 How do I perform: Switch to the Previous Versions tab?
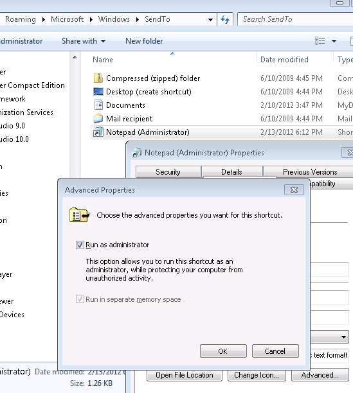click(310, 172)
